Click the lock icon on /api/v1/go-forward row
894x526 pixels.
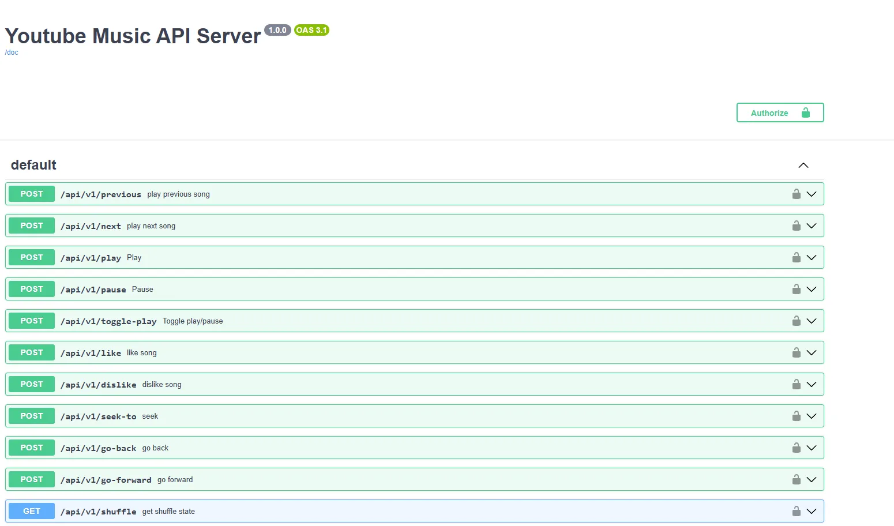tap(796, 480)
